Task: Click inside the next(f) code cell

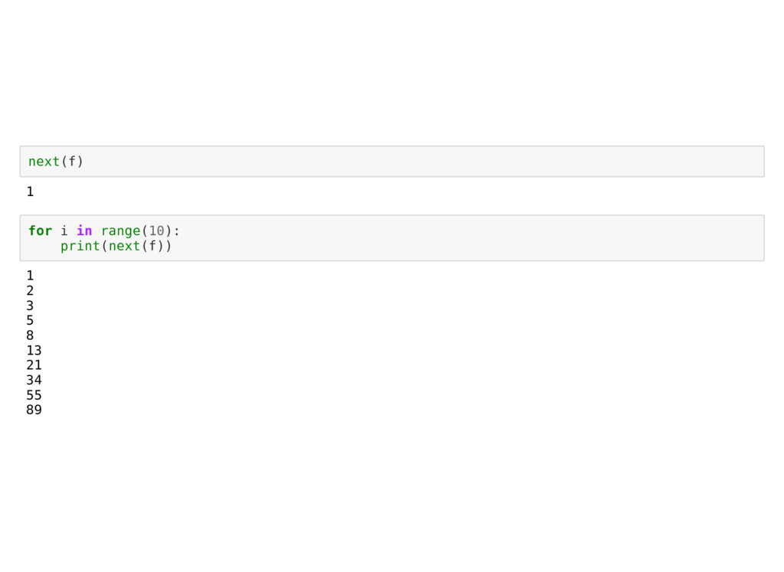Action: pyautogui.click(x=392, y=162)
